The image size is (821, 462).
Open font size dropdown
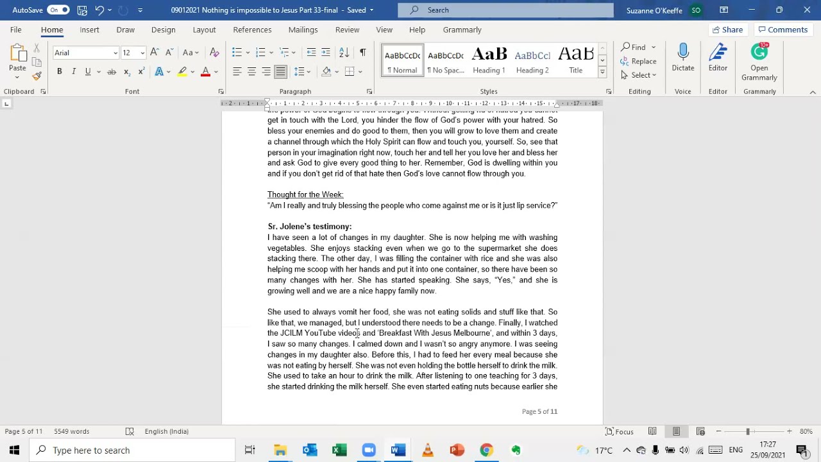(x=142, y=53)
